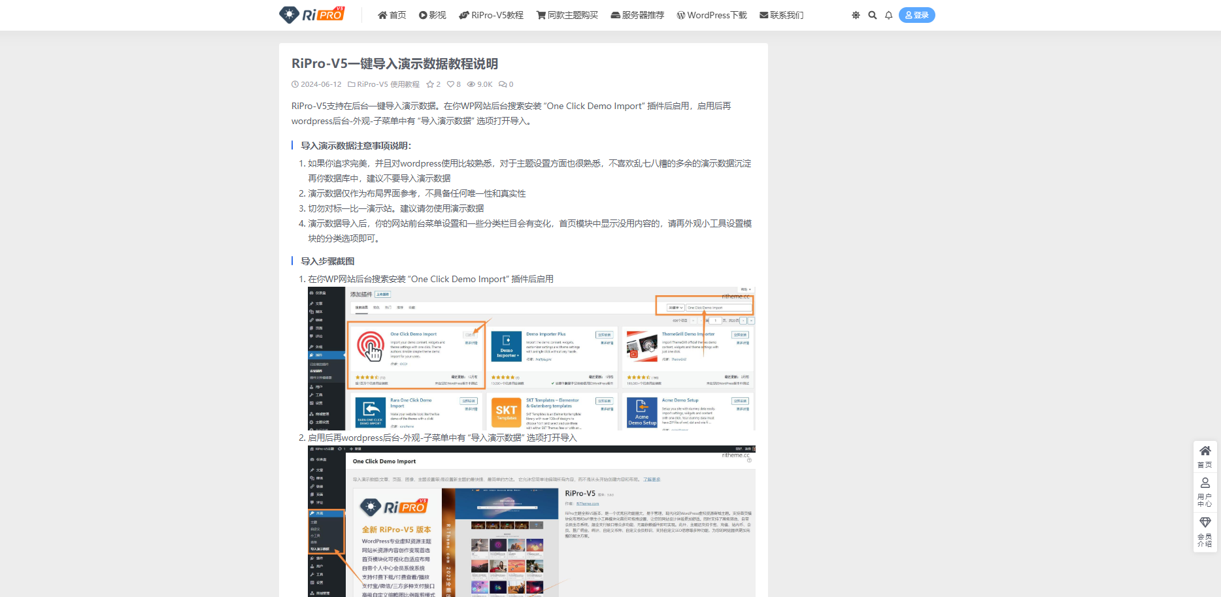This screenshot has width=1221, height=597.
Task: Open the WordPress下载 menu item
Action: tap(711, 15)
